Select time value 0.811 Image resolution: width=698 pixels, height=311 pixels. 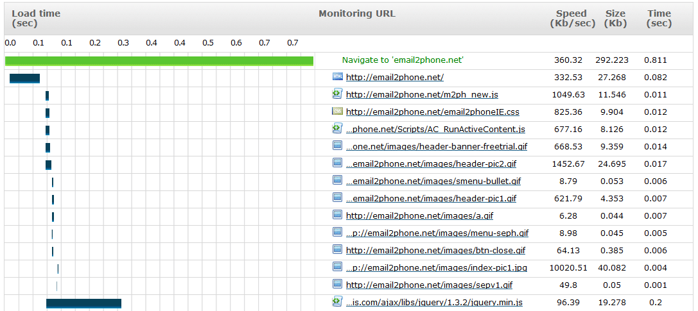coord(655,60)
